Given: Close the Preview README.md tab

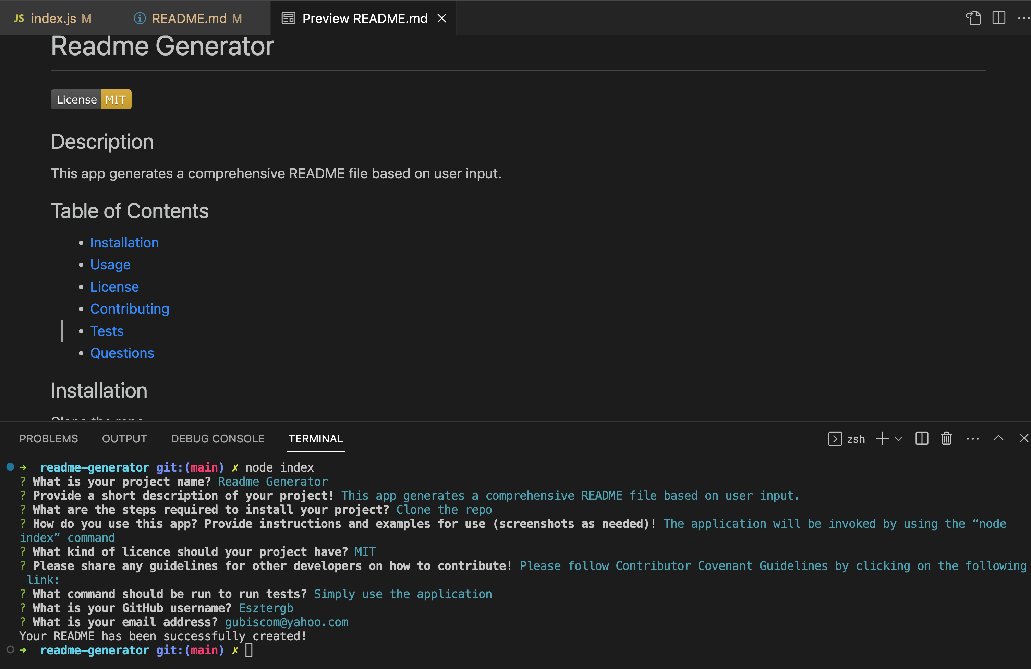Looking at the screenshot, I should tap(441, 18).
